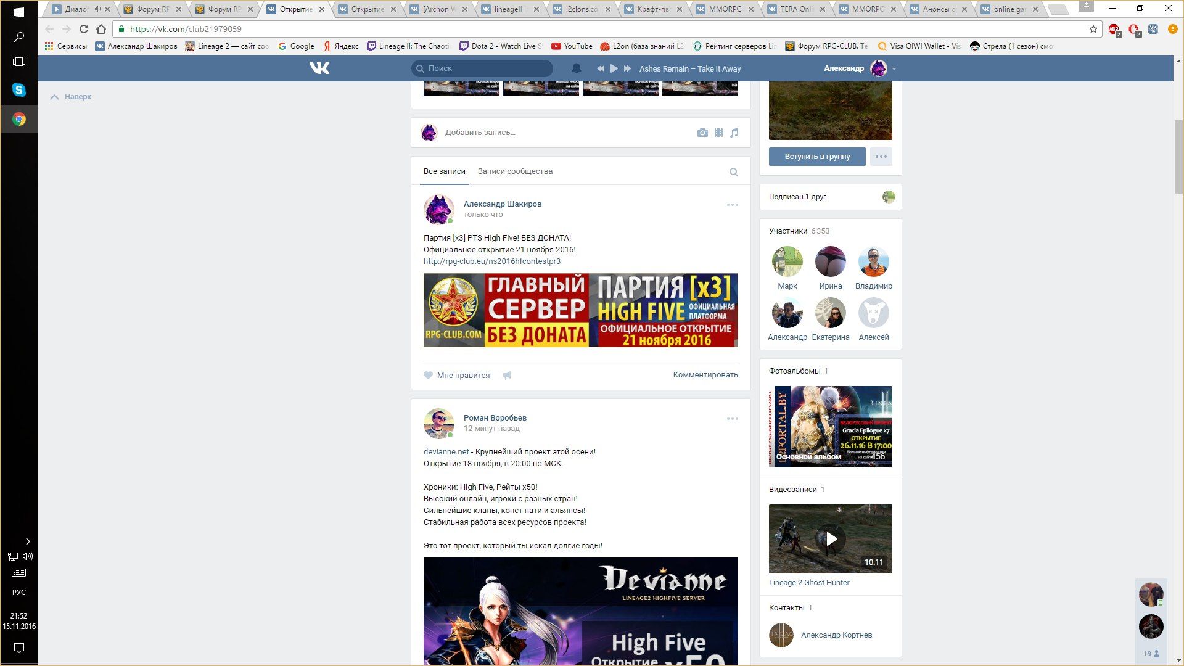Bookmark this page with star icon
The height and width of the screenshot is (666, 1184).
click(x=1093, y=29)
